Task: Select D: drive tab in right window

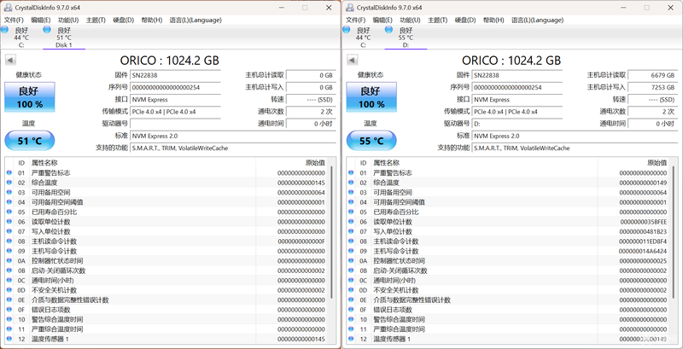Action: 406,38
